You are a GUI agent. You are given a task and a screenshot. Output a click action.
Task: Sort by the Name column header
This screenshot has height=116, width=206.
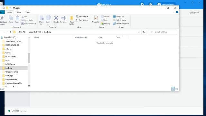(36, 38)
